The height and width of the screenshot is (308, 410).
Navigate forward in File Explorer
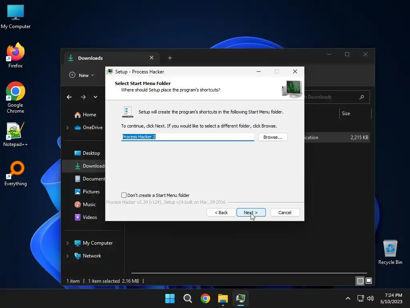[x=83, y=97]
